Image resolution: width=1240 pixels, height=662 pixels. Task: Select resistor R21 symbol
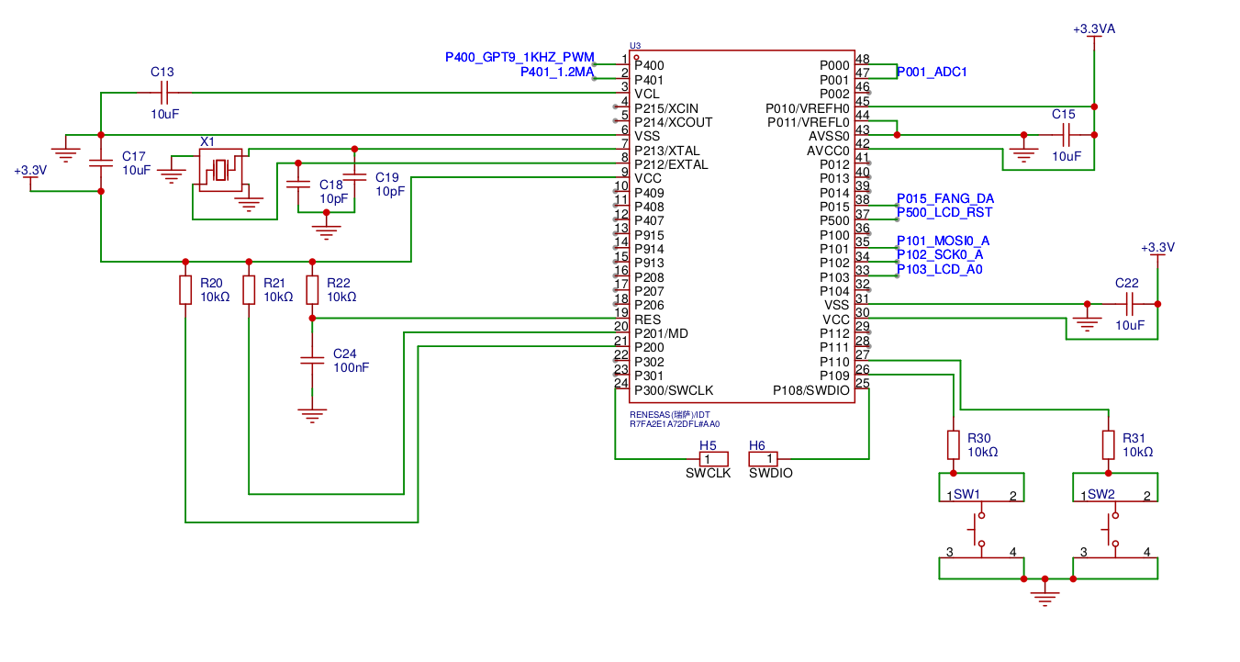pyautogui.click(x=249, y=290)
